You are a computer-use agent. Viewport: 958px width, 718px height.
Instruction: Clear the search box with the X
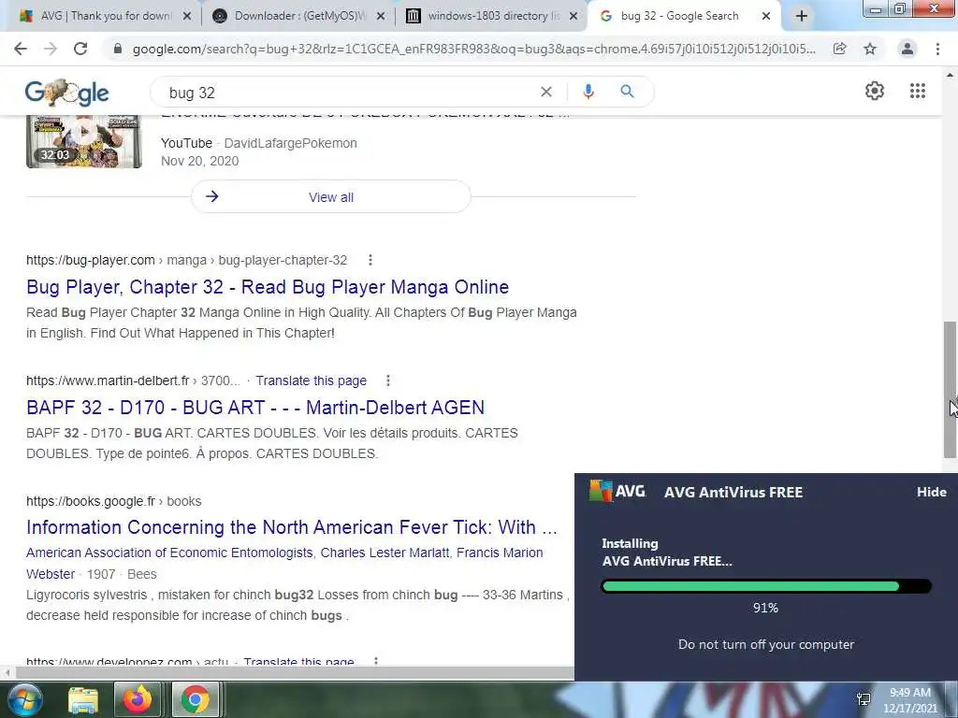pos(546,92)
